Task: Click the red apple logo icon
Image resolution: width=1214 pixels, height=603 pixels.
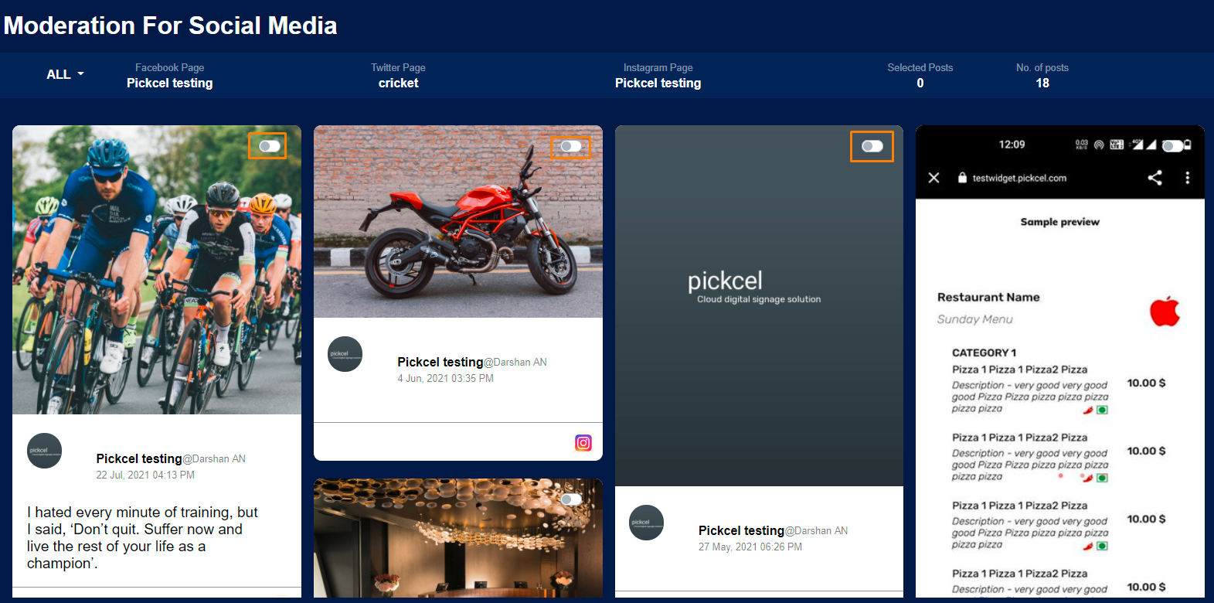Action: point(1165,311)
